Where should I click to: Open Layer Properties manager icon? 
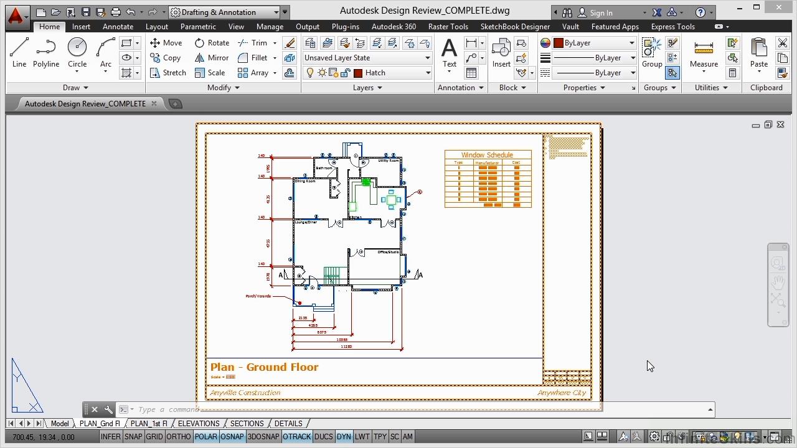(x=311, y=43)
